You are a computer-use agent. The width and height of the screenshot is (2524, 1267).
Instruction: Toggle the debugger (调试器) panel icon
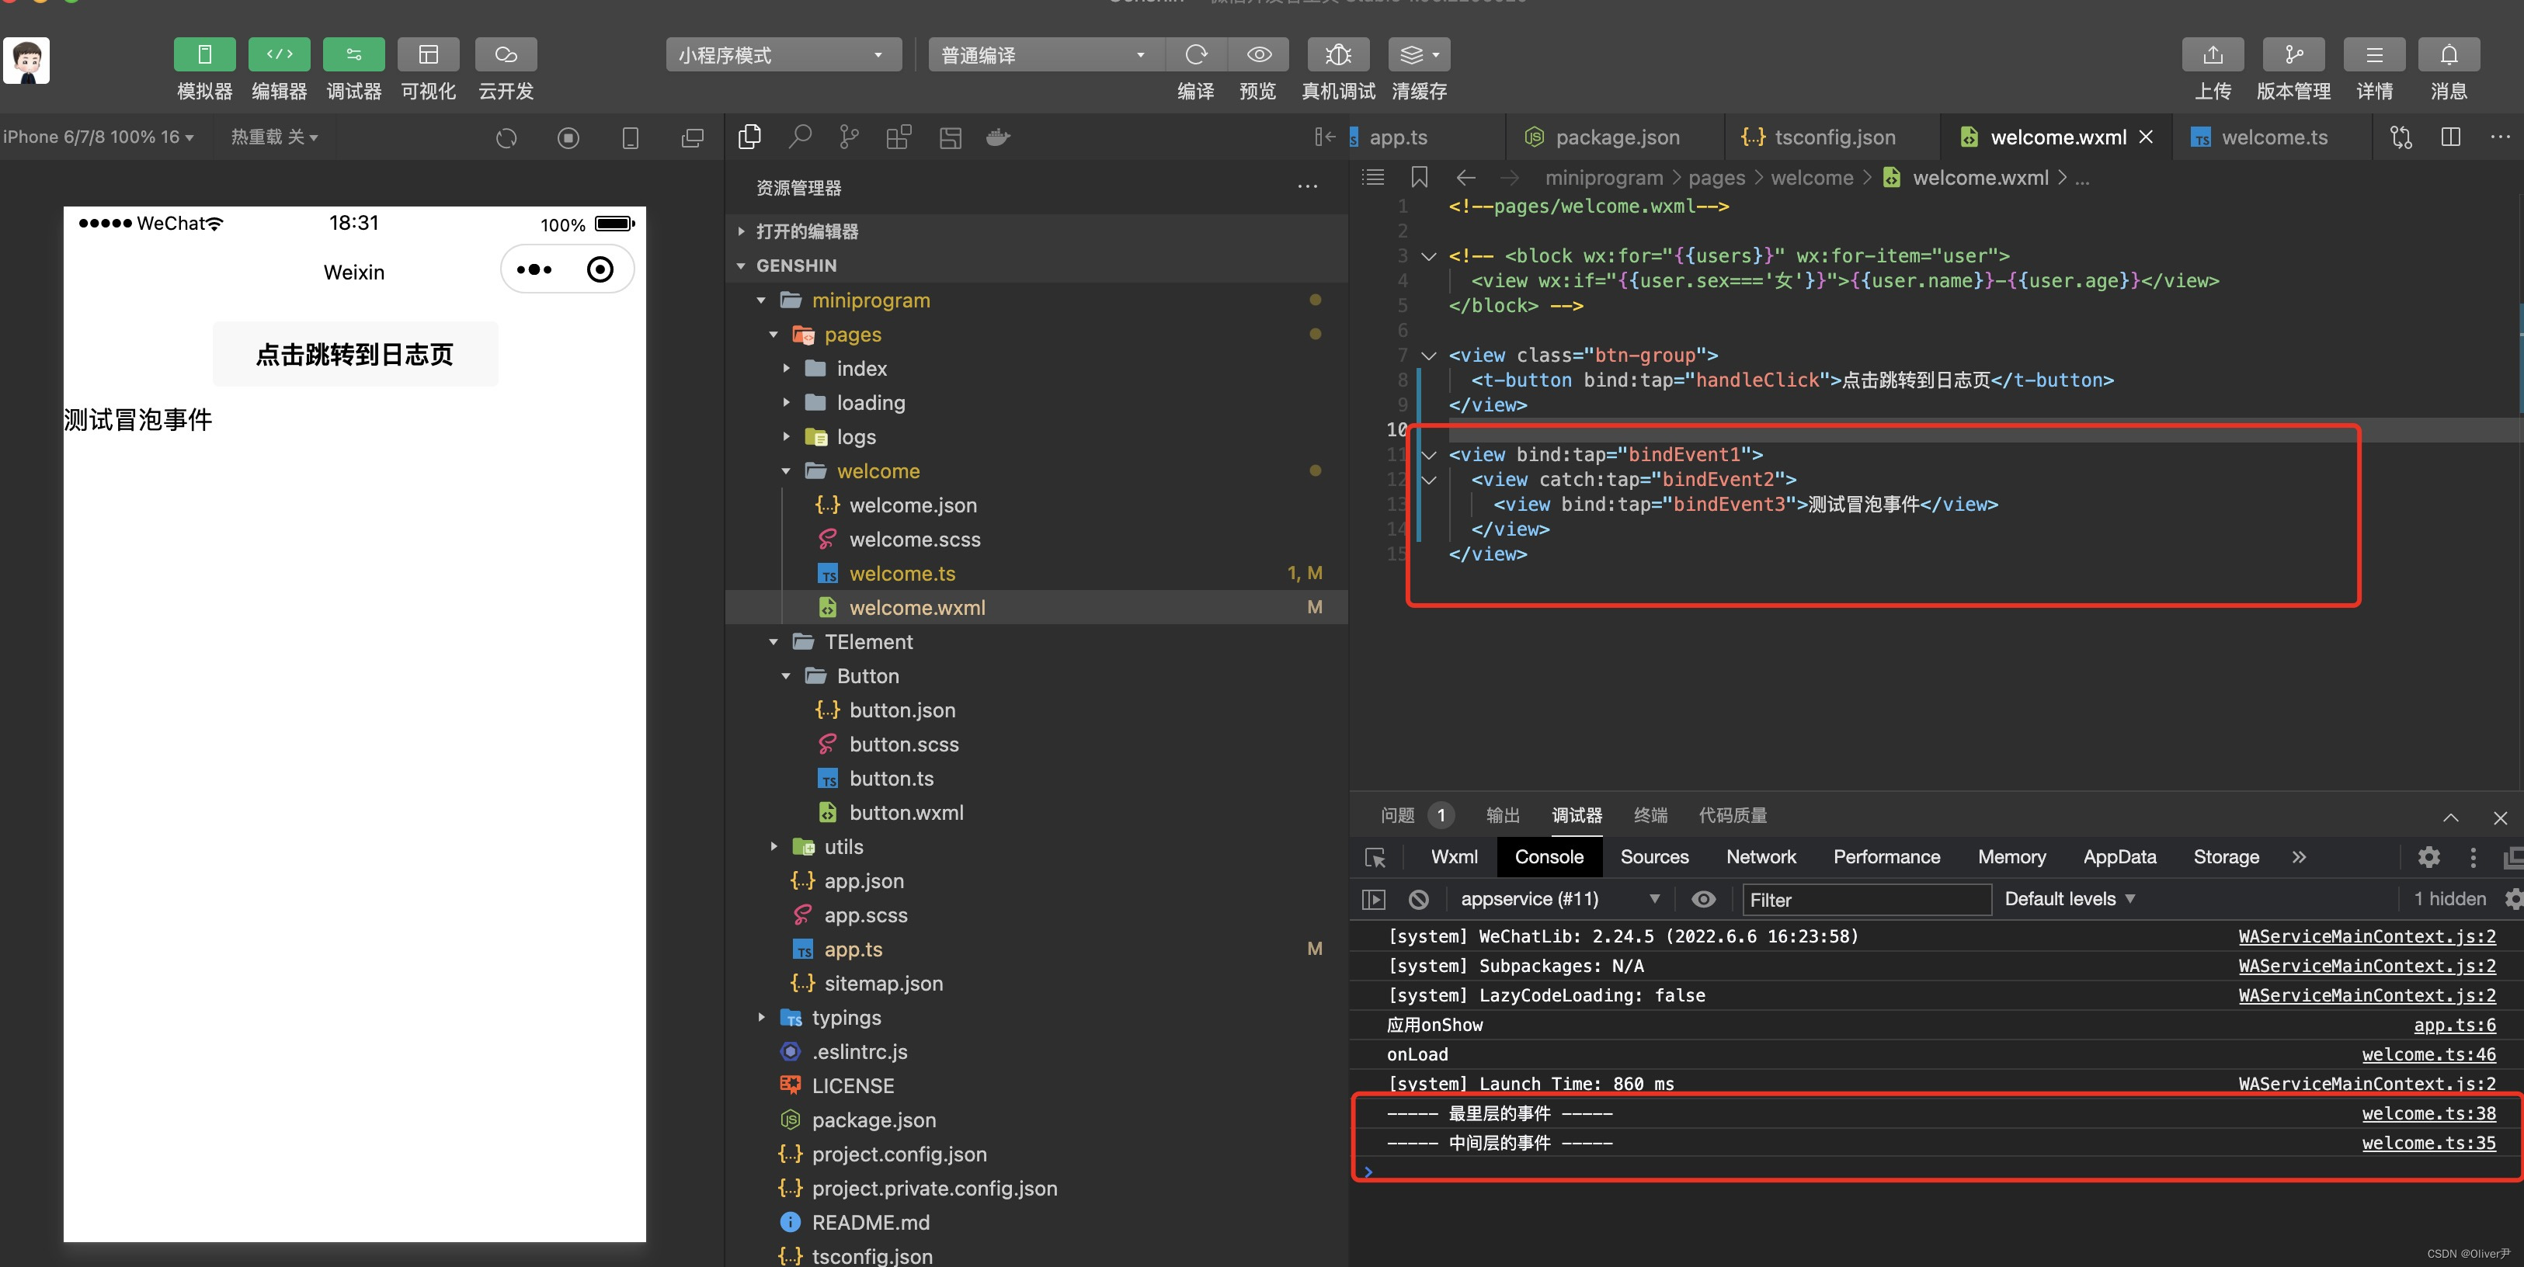(x=353, y=55)
